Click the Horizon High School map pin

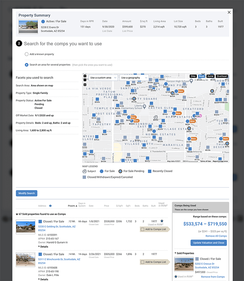pos(191,81)
